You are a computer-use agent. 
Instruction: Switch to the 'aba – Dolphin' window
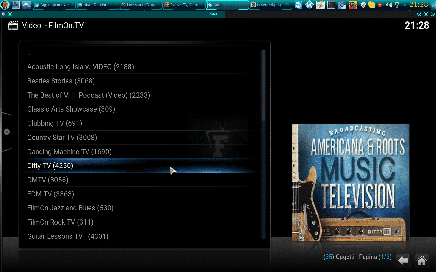point(97,5)
